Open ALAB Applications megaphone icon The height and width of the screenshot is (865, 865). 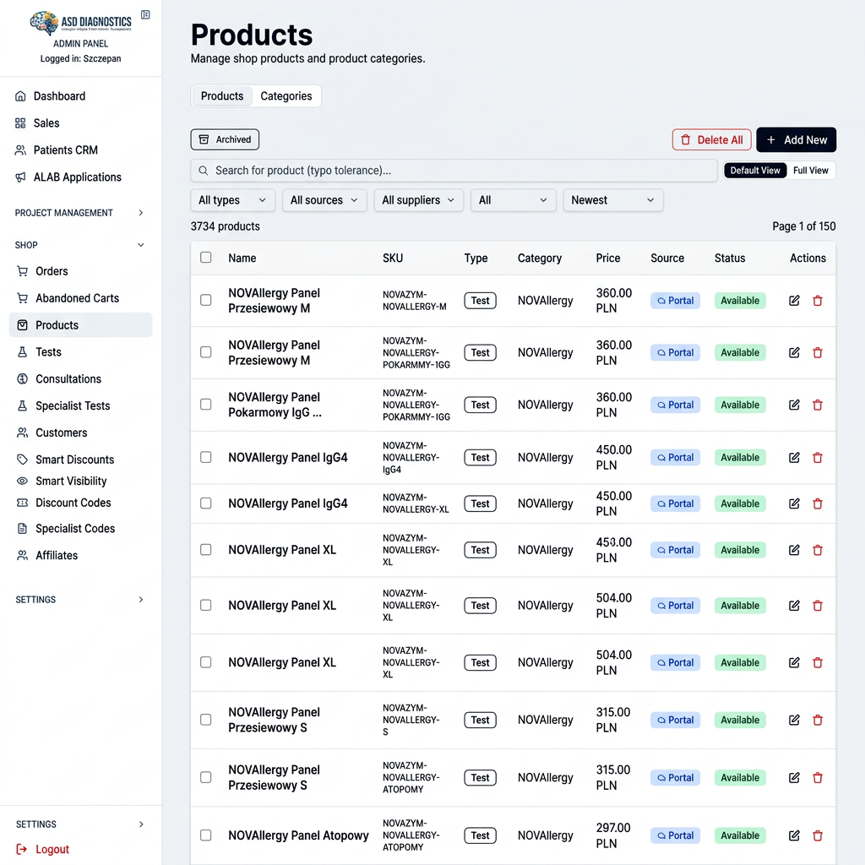[x=20, y=177]
